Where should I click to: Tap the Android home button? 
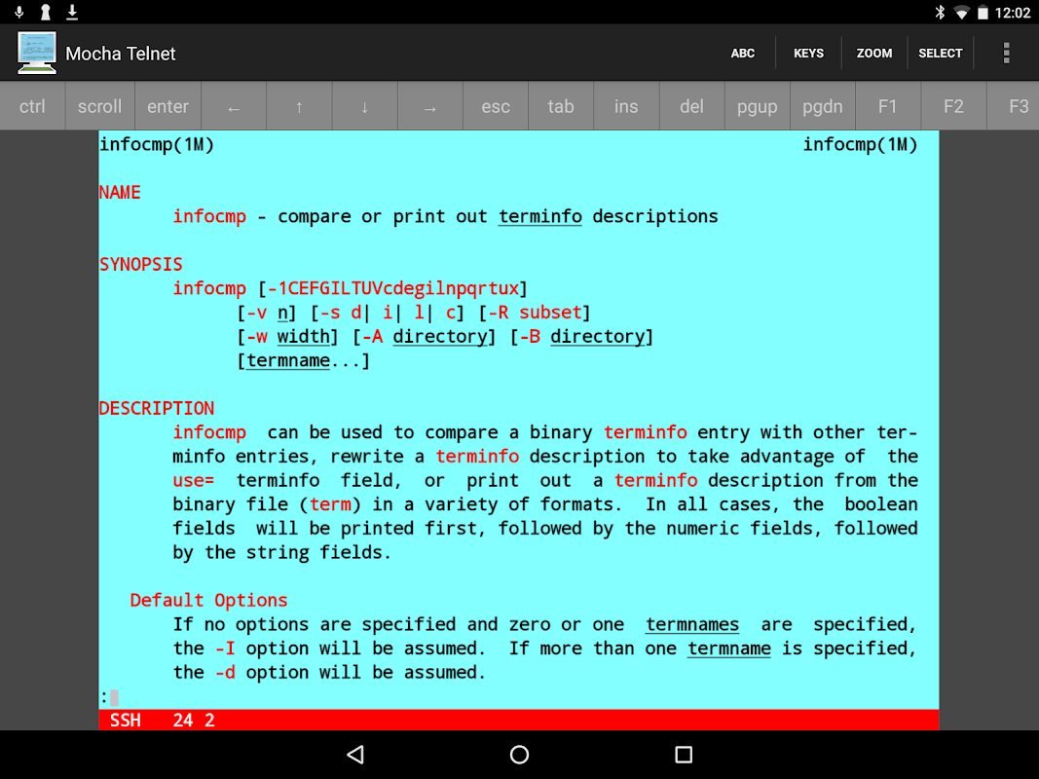pos(520,755)
